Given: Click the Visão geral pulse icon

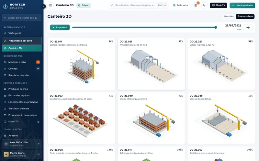Looking at the screenshot, I should click(x=5, y=33).
